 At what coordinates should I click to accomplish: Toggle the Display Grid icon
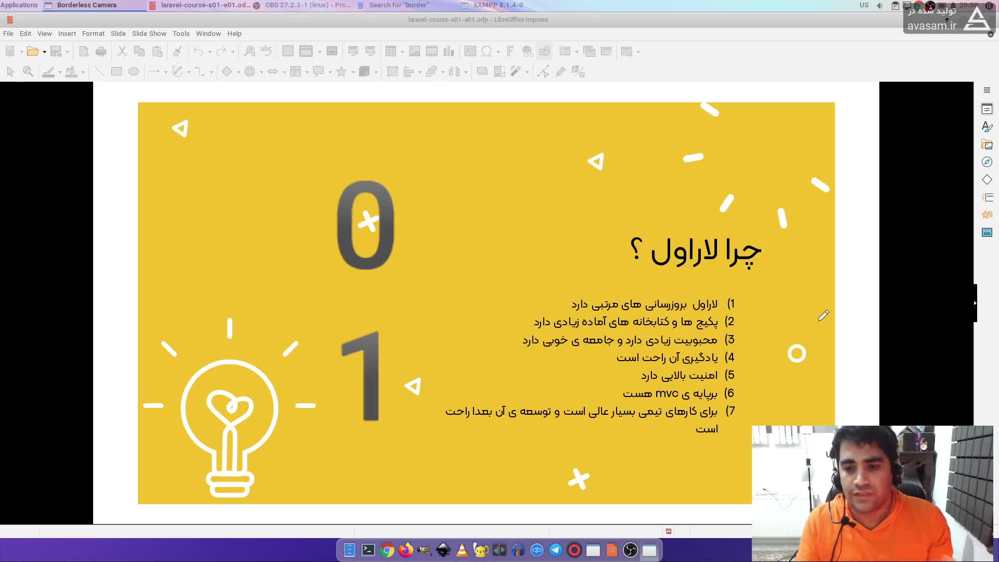coord(288,51)
